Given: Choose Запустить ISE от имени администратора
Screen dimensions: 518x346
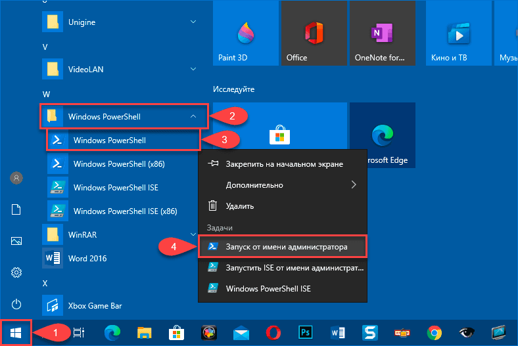Looking at the screenshot, I should 283,267.
